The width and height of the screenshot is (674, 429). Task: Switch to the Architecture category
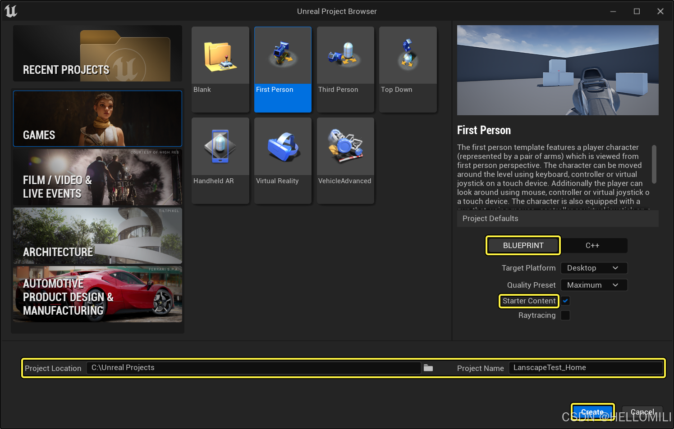97,236
